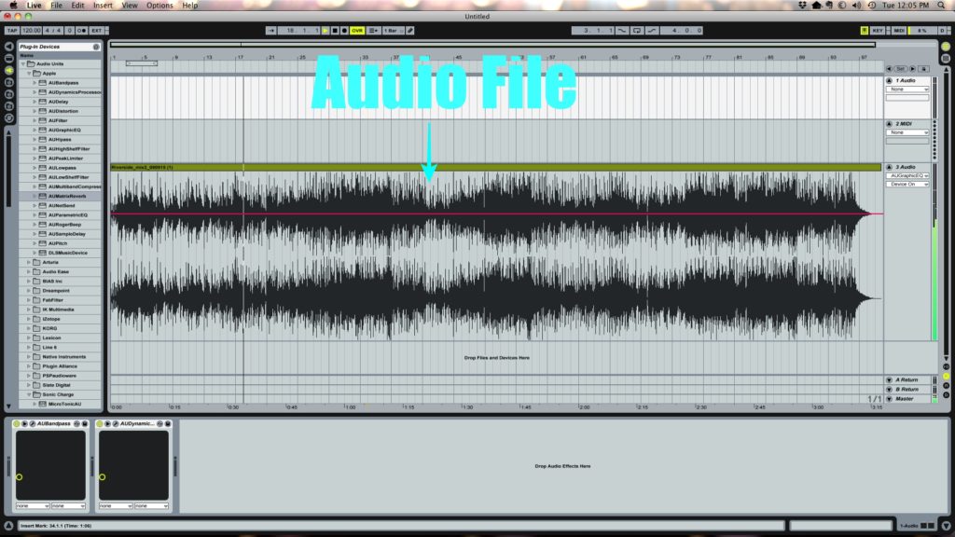The width and height of the screenshot is (955, 537).
Task: Show or hide the browser sidebar arrow
Action: click(x=9, y=47)
